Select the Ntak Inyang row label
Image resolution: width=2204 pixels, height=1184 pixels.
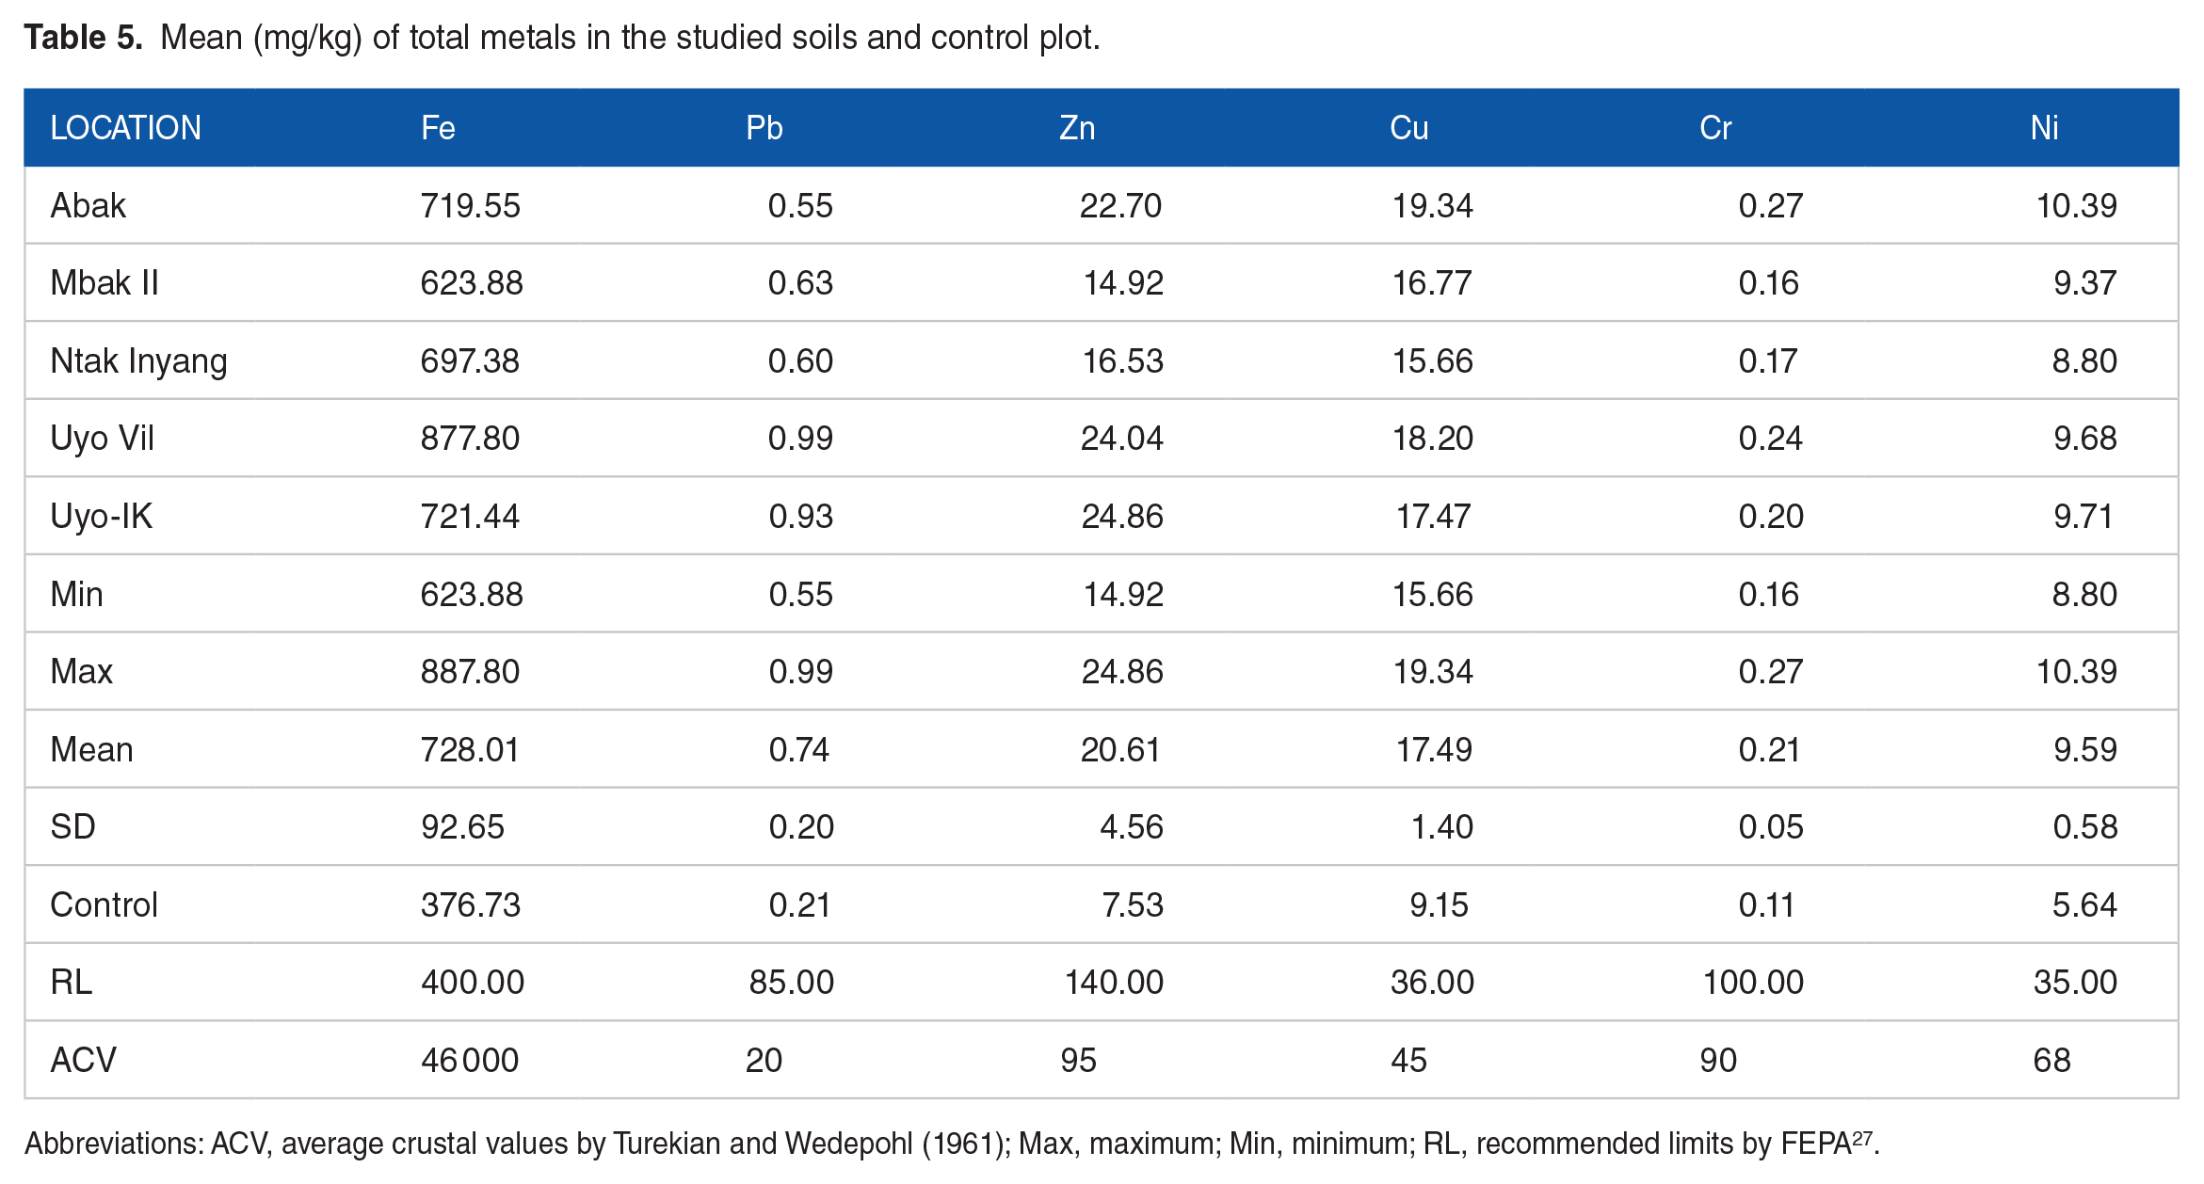pyautogui.click(x=138, y=361)
